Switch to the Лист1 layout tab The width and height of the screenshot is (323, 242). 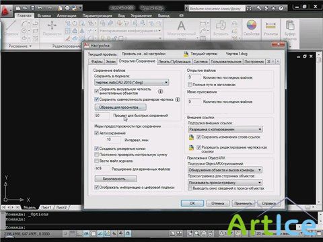[46, 208]
